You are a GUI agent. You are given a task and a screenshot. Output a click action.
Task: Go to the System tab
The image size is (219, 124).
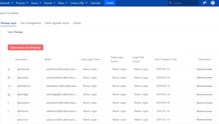coord(77,23)
